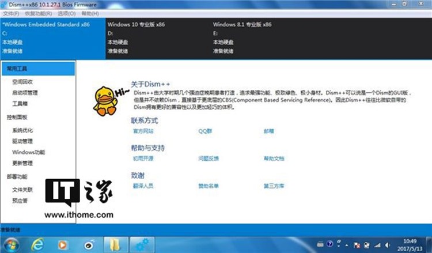Click the Weibo eye icon in taskbar

[x=89, y=244]
